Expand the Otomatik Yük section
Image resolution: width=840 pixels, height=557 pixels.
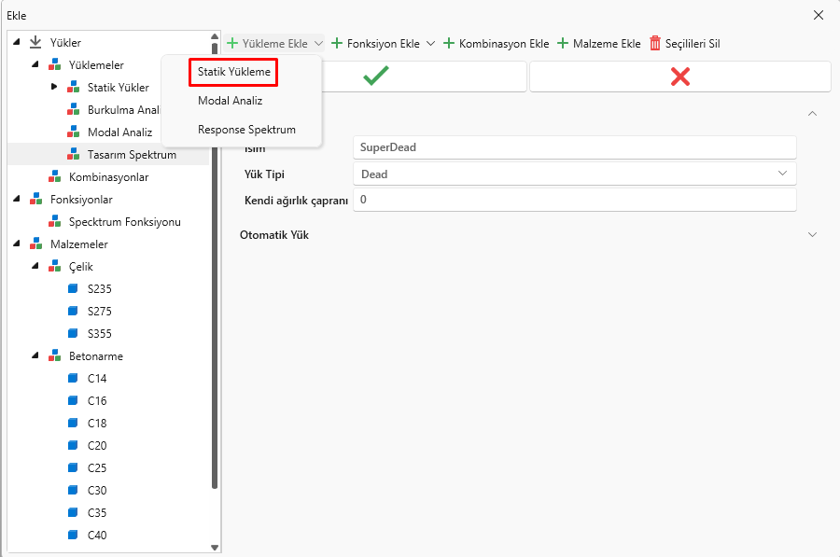(x=812, y=235)
